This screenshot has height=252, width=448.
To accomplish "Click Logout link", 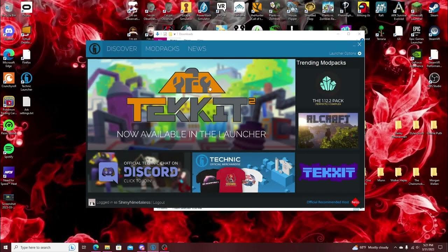I will point(159,202).
